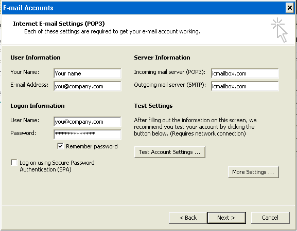Click the Remember password label text
The height and width of the screenshot is (231, 297).
coord(92,146)
